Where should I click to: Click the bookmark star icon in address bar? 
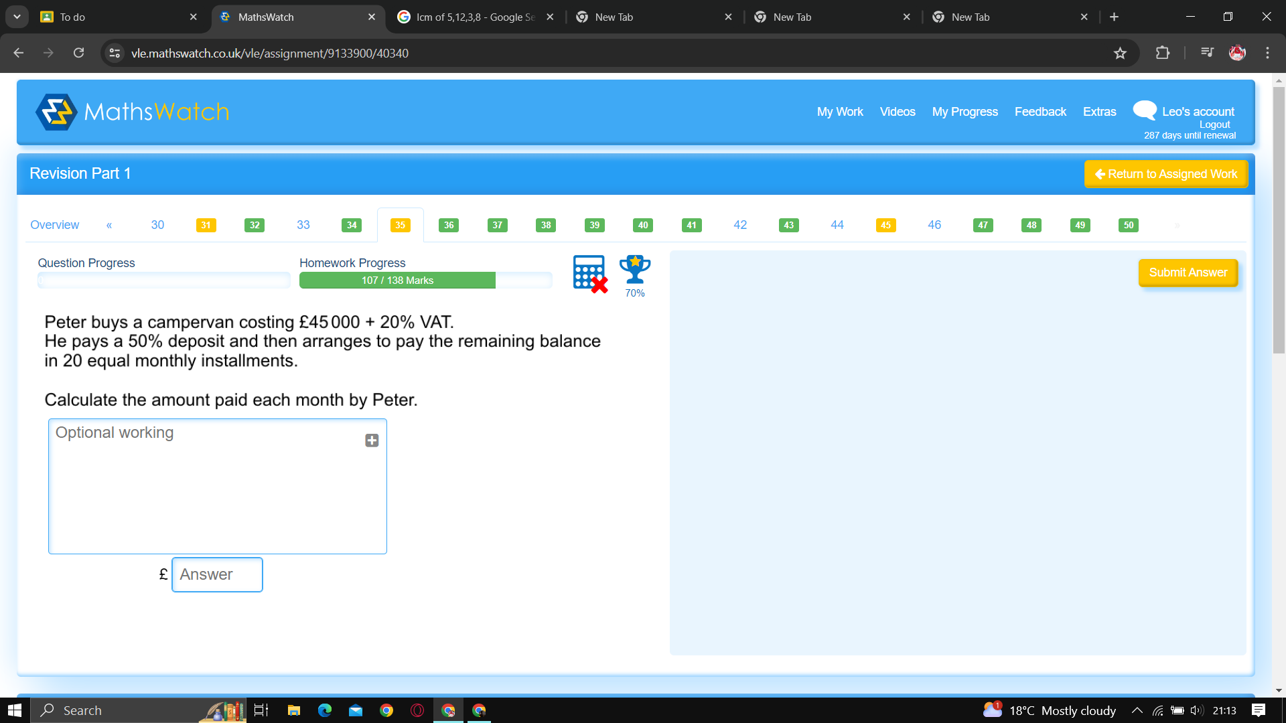[1123, 53]
